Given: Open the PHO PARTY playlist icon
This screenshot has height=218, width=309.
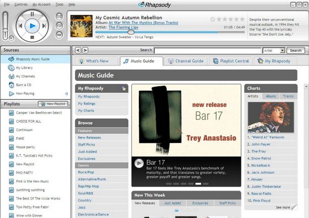Looking at the screenshot, I should coord(11,173).
